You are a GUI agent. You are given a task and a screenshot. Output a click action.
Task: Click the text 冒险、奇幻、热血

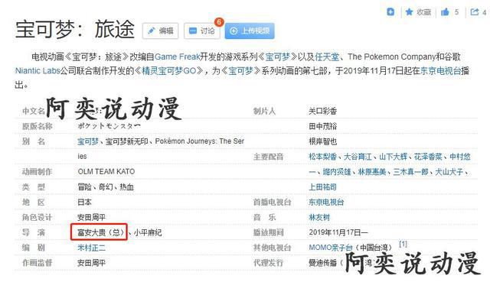106,187
